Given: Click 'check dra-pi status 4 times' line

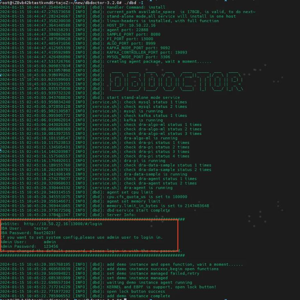Looking at the screenshot, I should point(156,156).
